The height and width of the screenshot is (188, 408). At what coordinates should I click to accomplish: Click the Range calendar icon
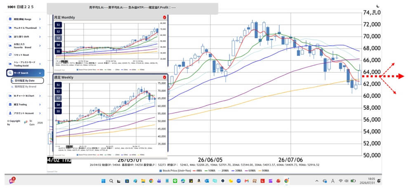tap(10, 19)
